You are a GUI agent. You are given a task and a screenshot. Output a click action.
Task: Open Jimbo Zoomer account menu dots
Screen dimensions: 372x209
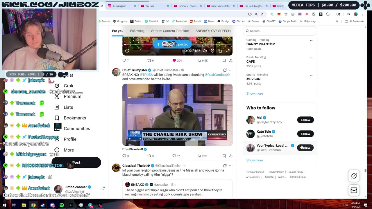[x=102, y=189]
